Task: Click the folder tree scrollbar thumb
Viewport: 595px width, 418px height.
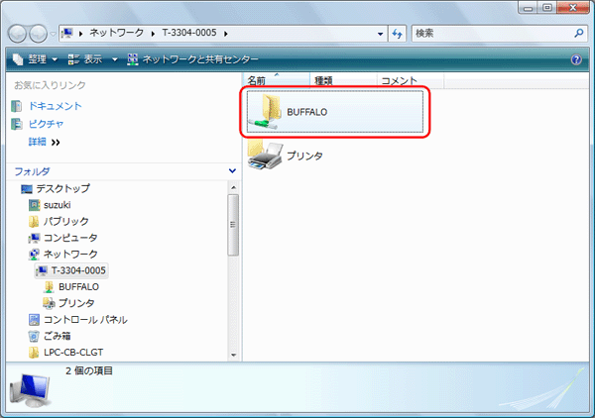Action: (233, 225)
